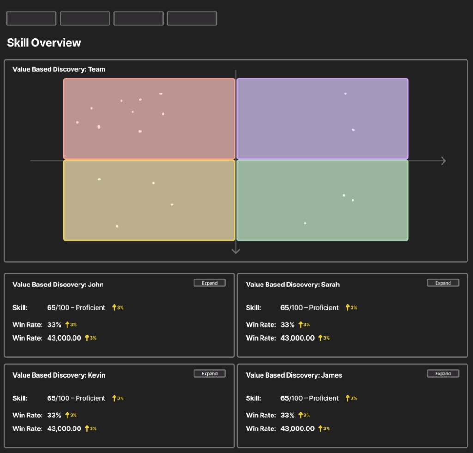This screenshot has width=473, height=453.
Task: Click Sarah's 33% Win Rate trend arrow
Action: coord(300,324)
